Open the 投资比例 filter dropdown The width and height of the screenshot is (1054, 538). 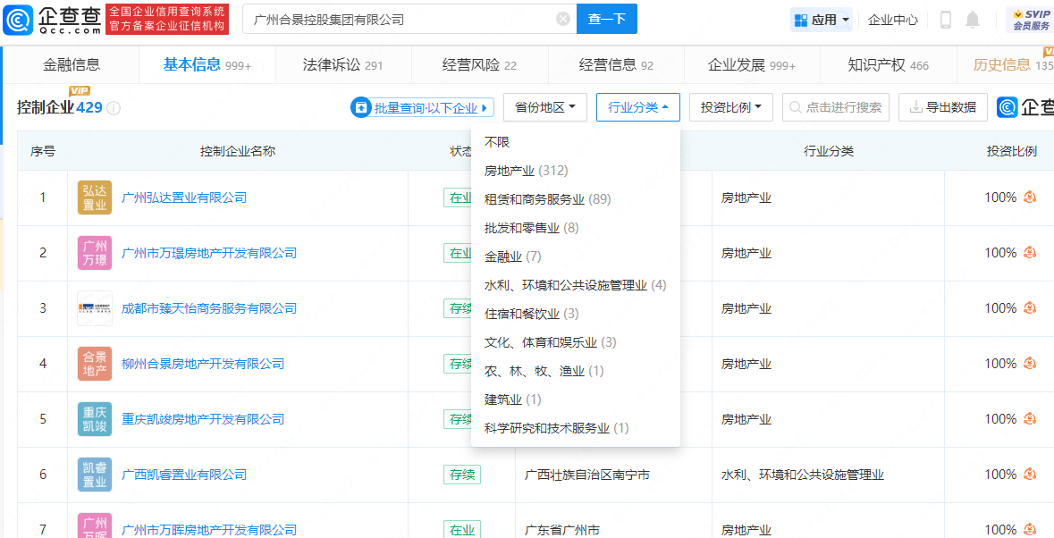(730, 107)
